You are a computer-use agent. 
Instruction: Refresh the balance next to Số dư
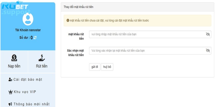[x=35, y=38]
